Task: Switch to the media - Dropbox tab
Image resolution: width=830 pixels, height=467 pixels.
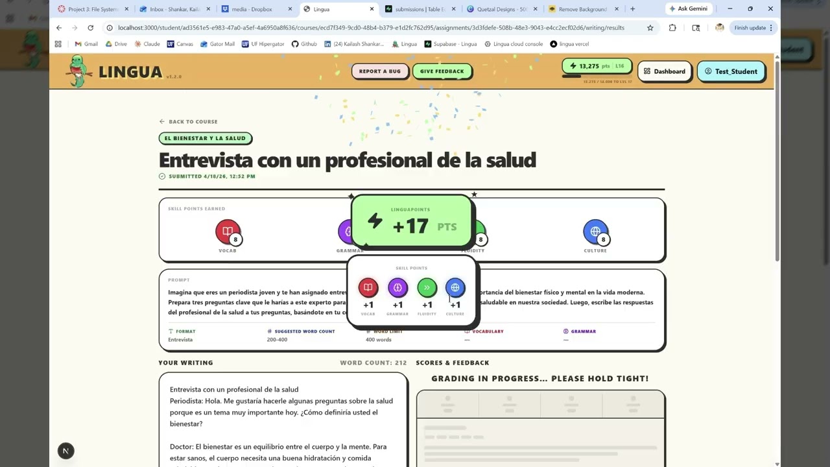Action: [x=257, y=9]
